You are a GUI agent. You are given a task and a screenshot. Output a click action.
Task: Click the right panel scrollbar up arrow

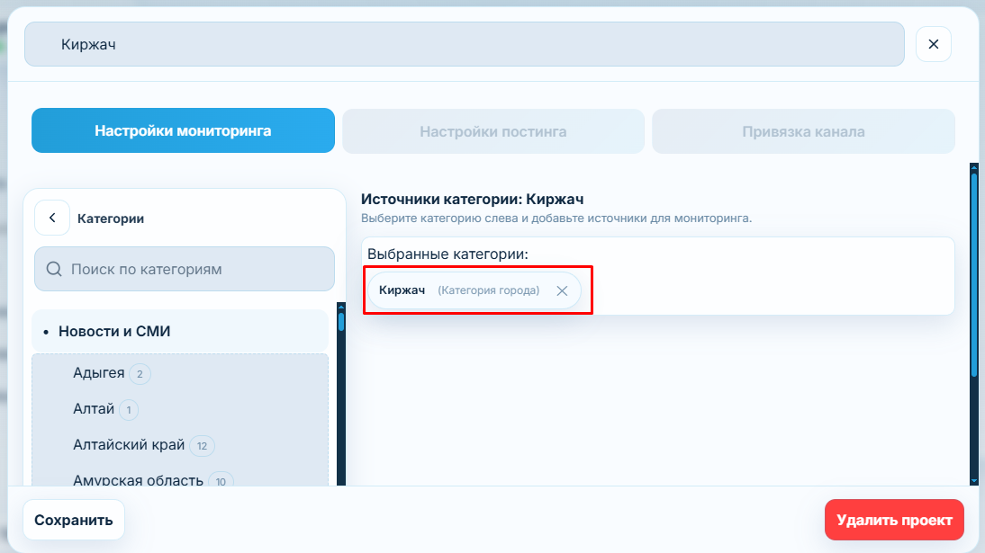click(973, 167)
